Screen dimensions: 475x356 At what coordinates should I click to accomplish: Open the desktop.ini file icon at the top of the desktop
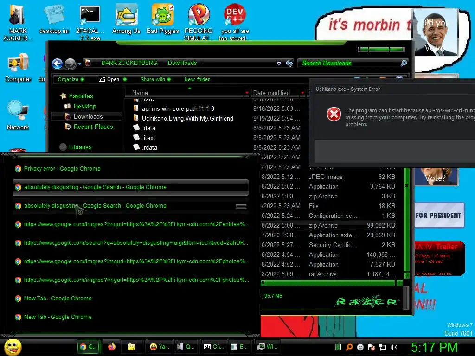pyautogui.click(x=54, y=19)
